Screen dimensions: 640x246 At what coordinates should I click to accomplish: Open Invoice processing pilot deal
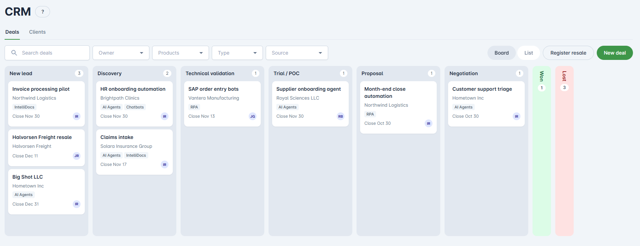point(46,104)
